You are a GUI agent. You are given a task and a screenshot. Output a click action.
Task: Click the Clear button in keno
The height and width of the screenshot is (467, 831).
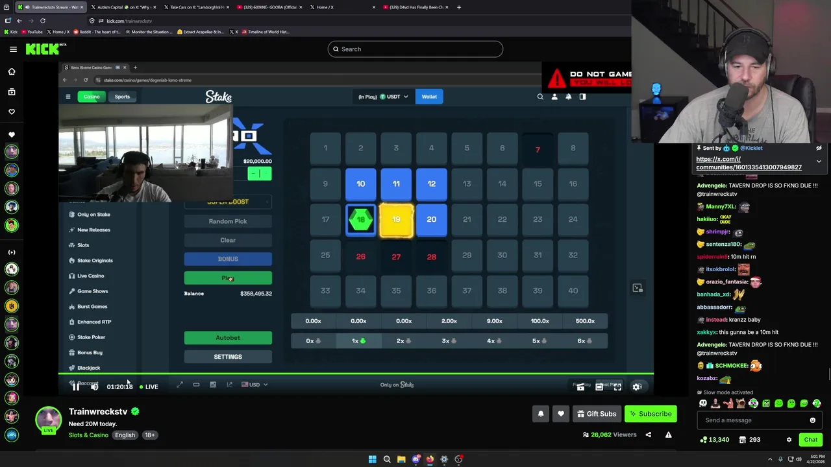[x=228, y=240]
